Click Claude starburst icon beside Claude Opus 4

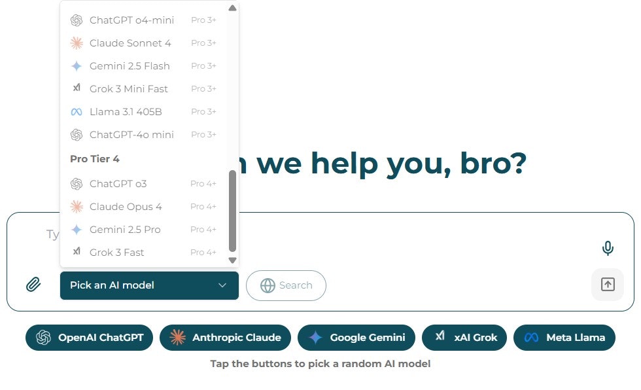click(x=77, y=206)
